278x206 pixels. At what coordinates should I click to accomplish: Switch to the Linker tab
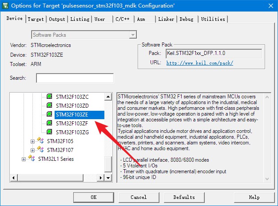click(x=166, y=19)
